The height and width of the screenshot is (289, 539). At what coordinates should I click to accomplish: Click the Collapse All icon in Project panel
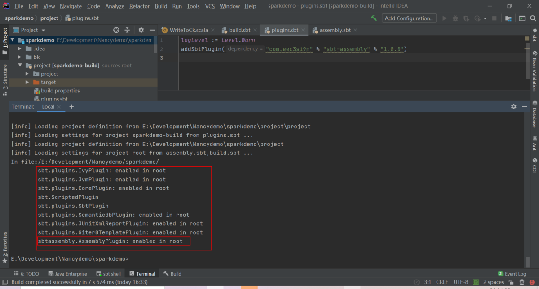click(x=127, y=30)
